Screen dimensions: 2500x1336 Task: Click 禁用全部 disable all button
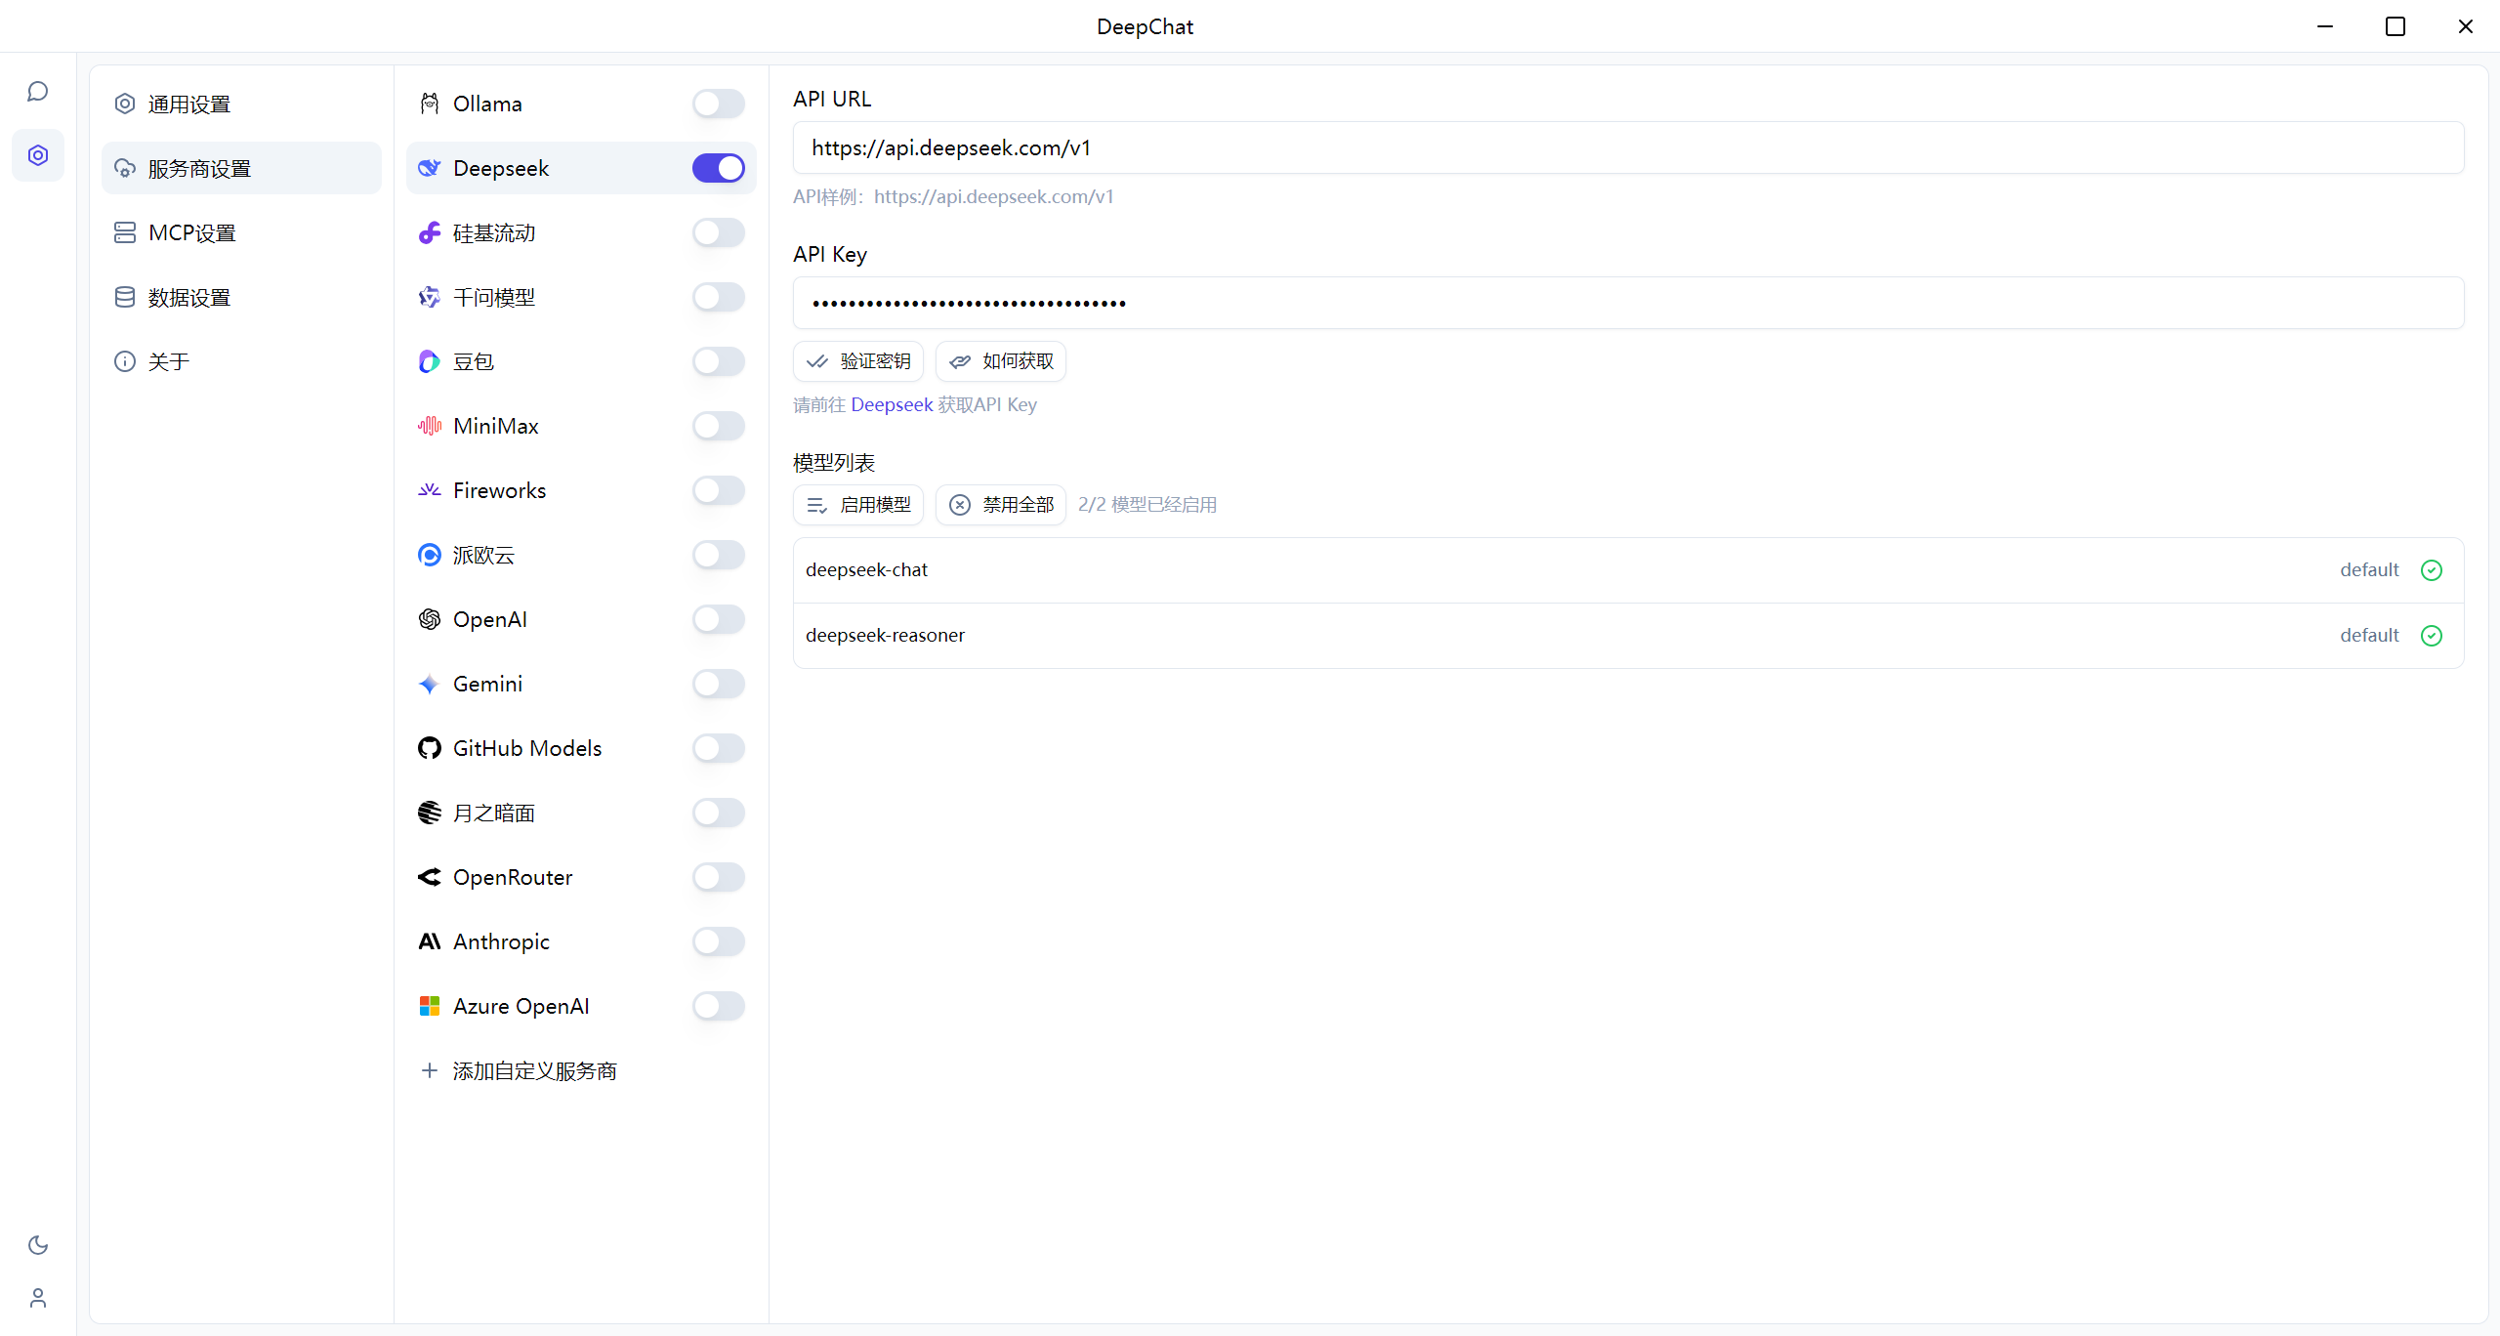tap(1001, 505)
